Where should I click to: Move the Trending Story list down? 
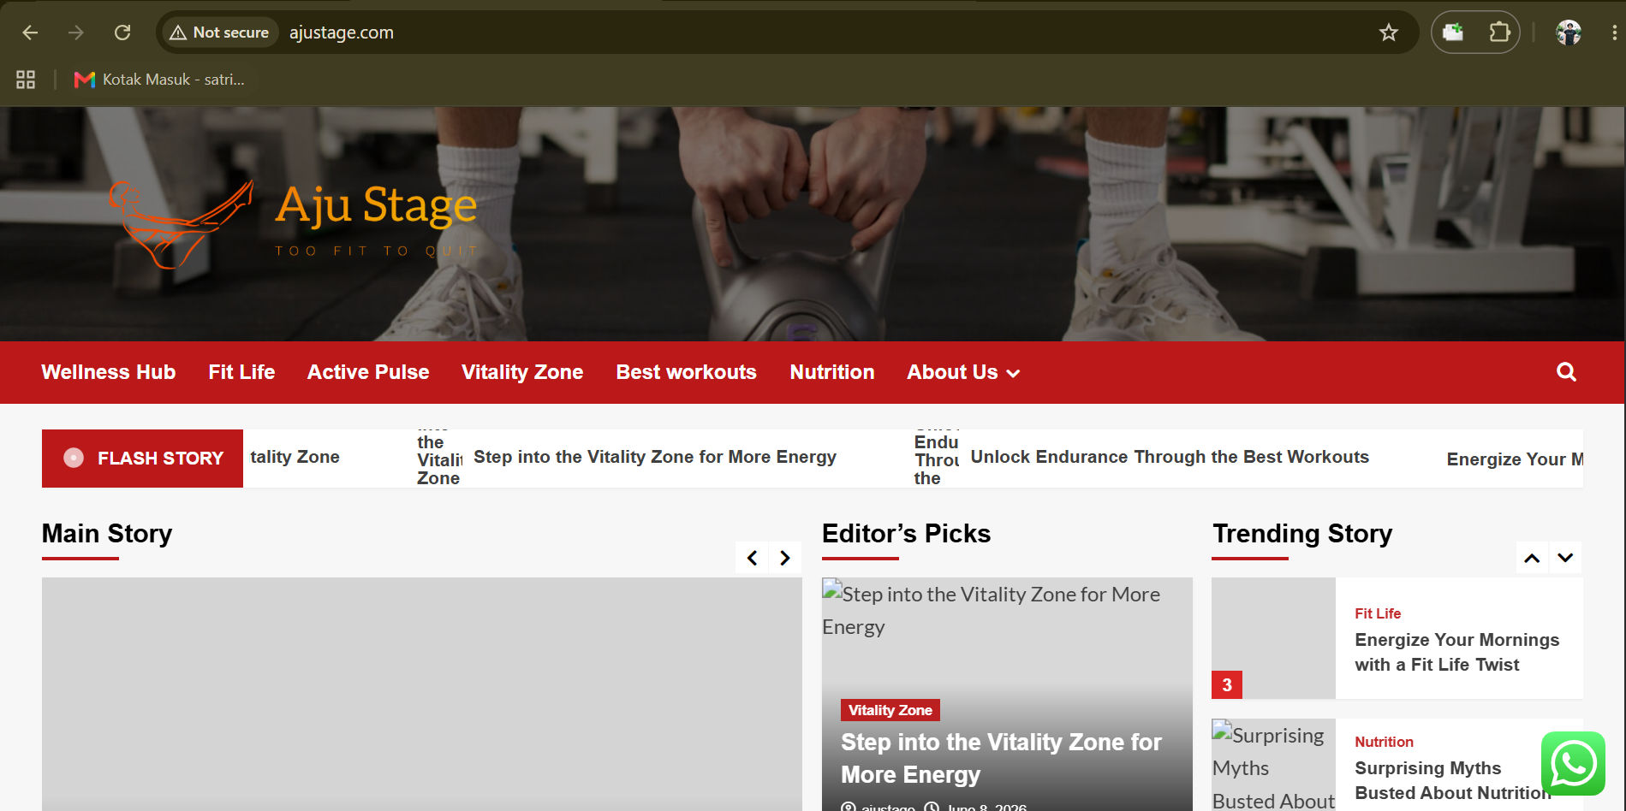point(1565,558)
